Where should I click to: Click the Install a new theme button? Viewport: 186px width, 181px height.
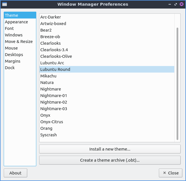110,149
